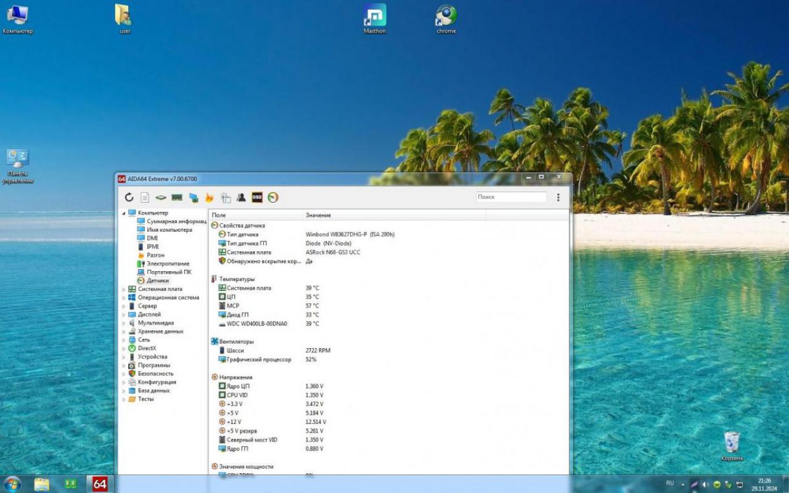Click the Refresh icon in AIDA64 toolbar
Screen dimensions: 789x493
(x=129, y=197)
